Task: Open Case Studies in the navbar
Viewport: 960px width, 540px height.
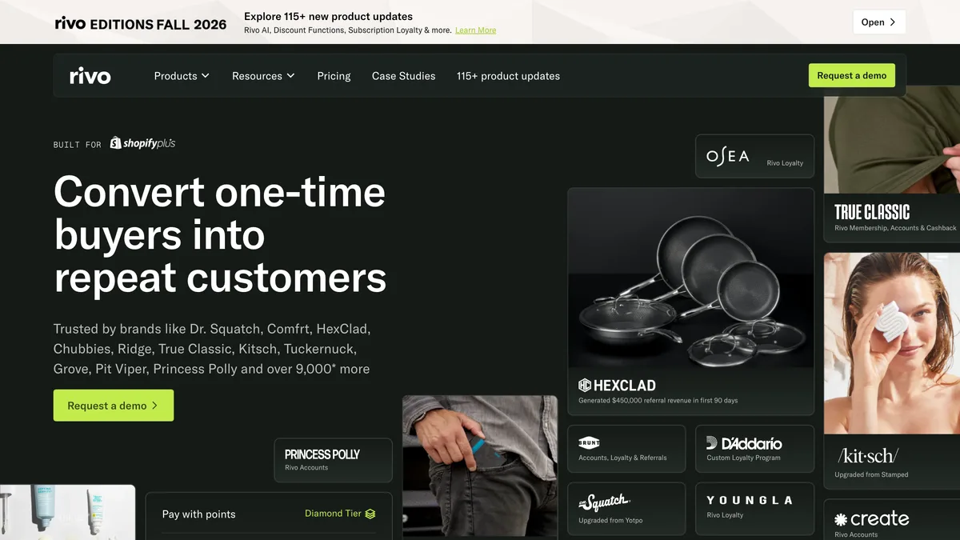Action: (x=404, y=76)
